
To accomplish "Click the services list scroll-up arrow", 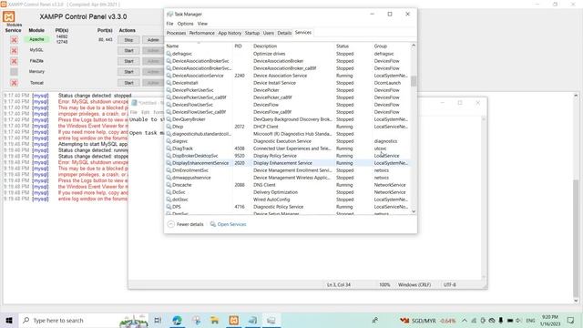I will click(414, 46).
